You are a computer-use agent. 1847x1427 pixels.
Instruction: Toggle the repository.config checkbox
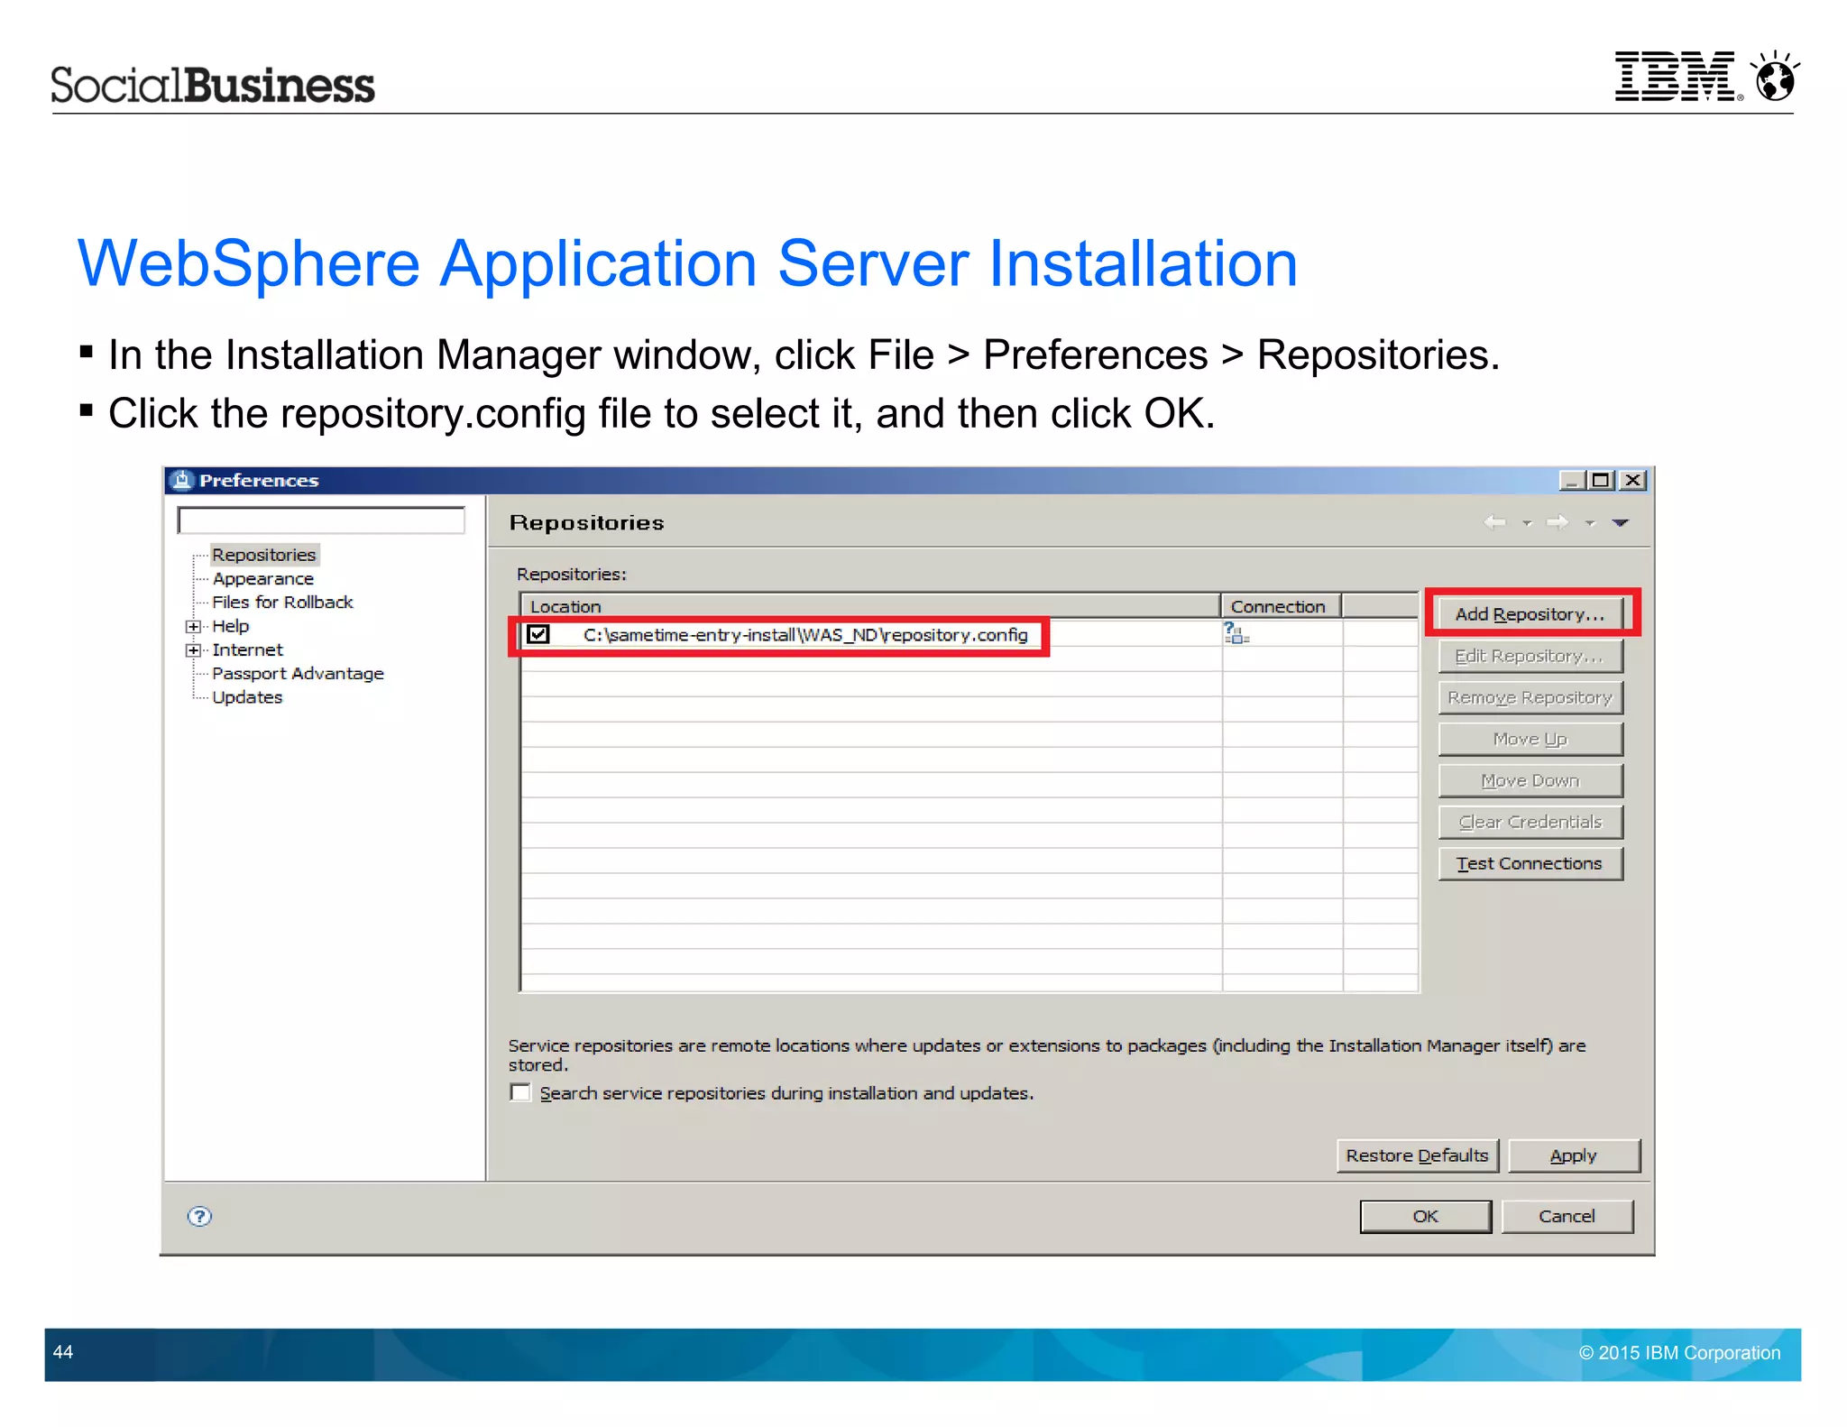coord(538,634)
